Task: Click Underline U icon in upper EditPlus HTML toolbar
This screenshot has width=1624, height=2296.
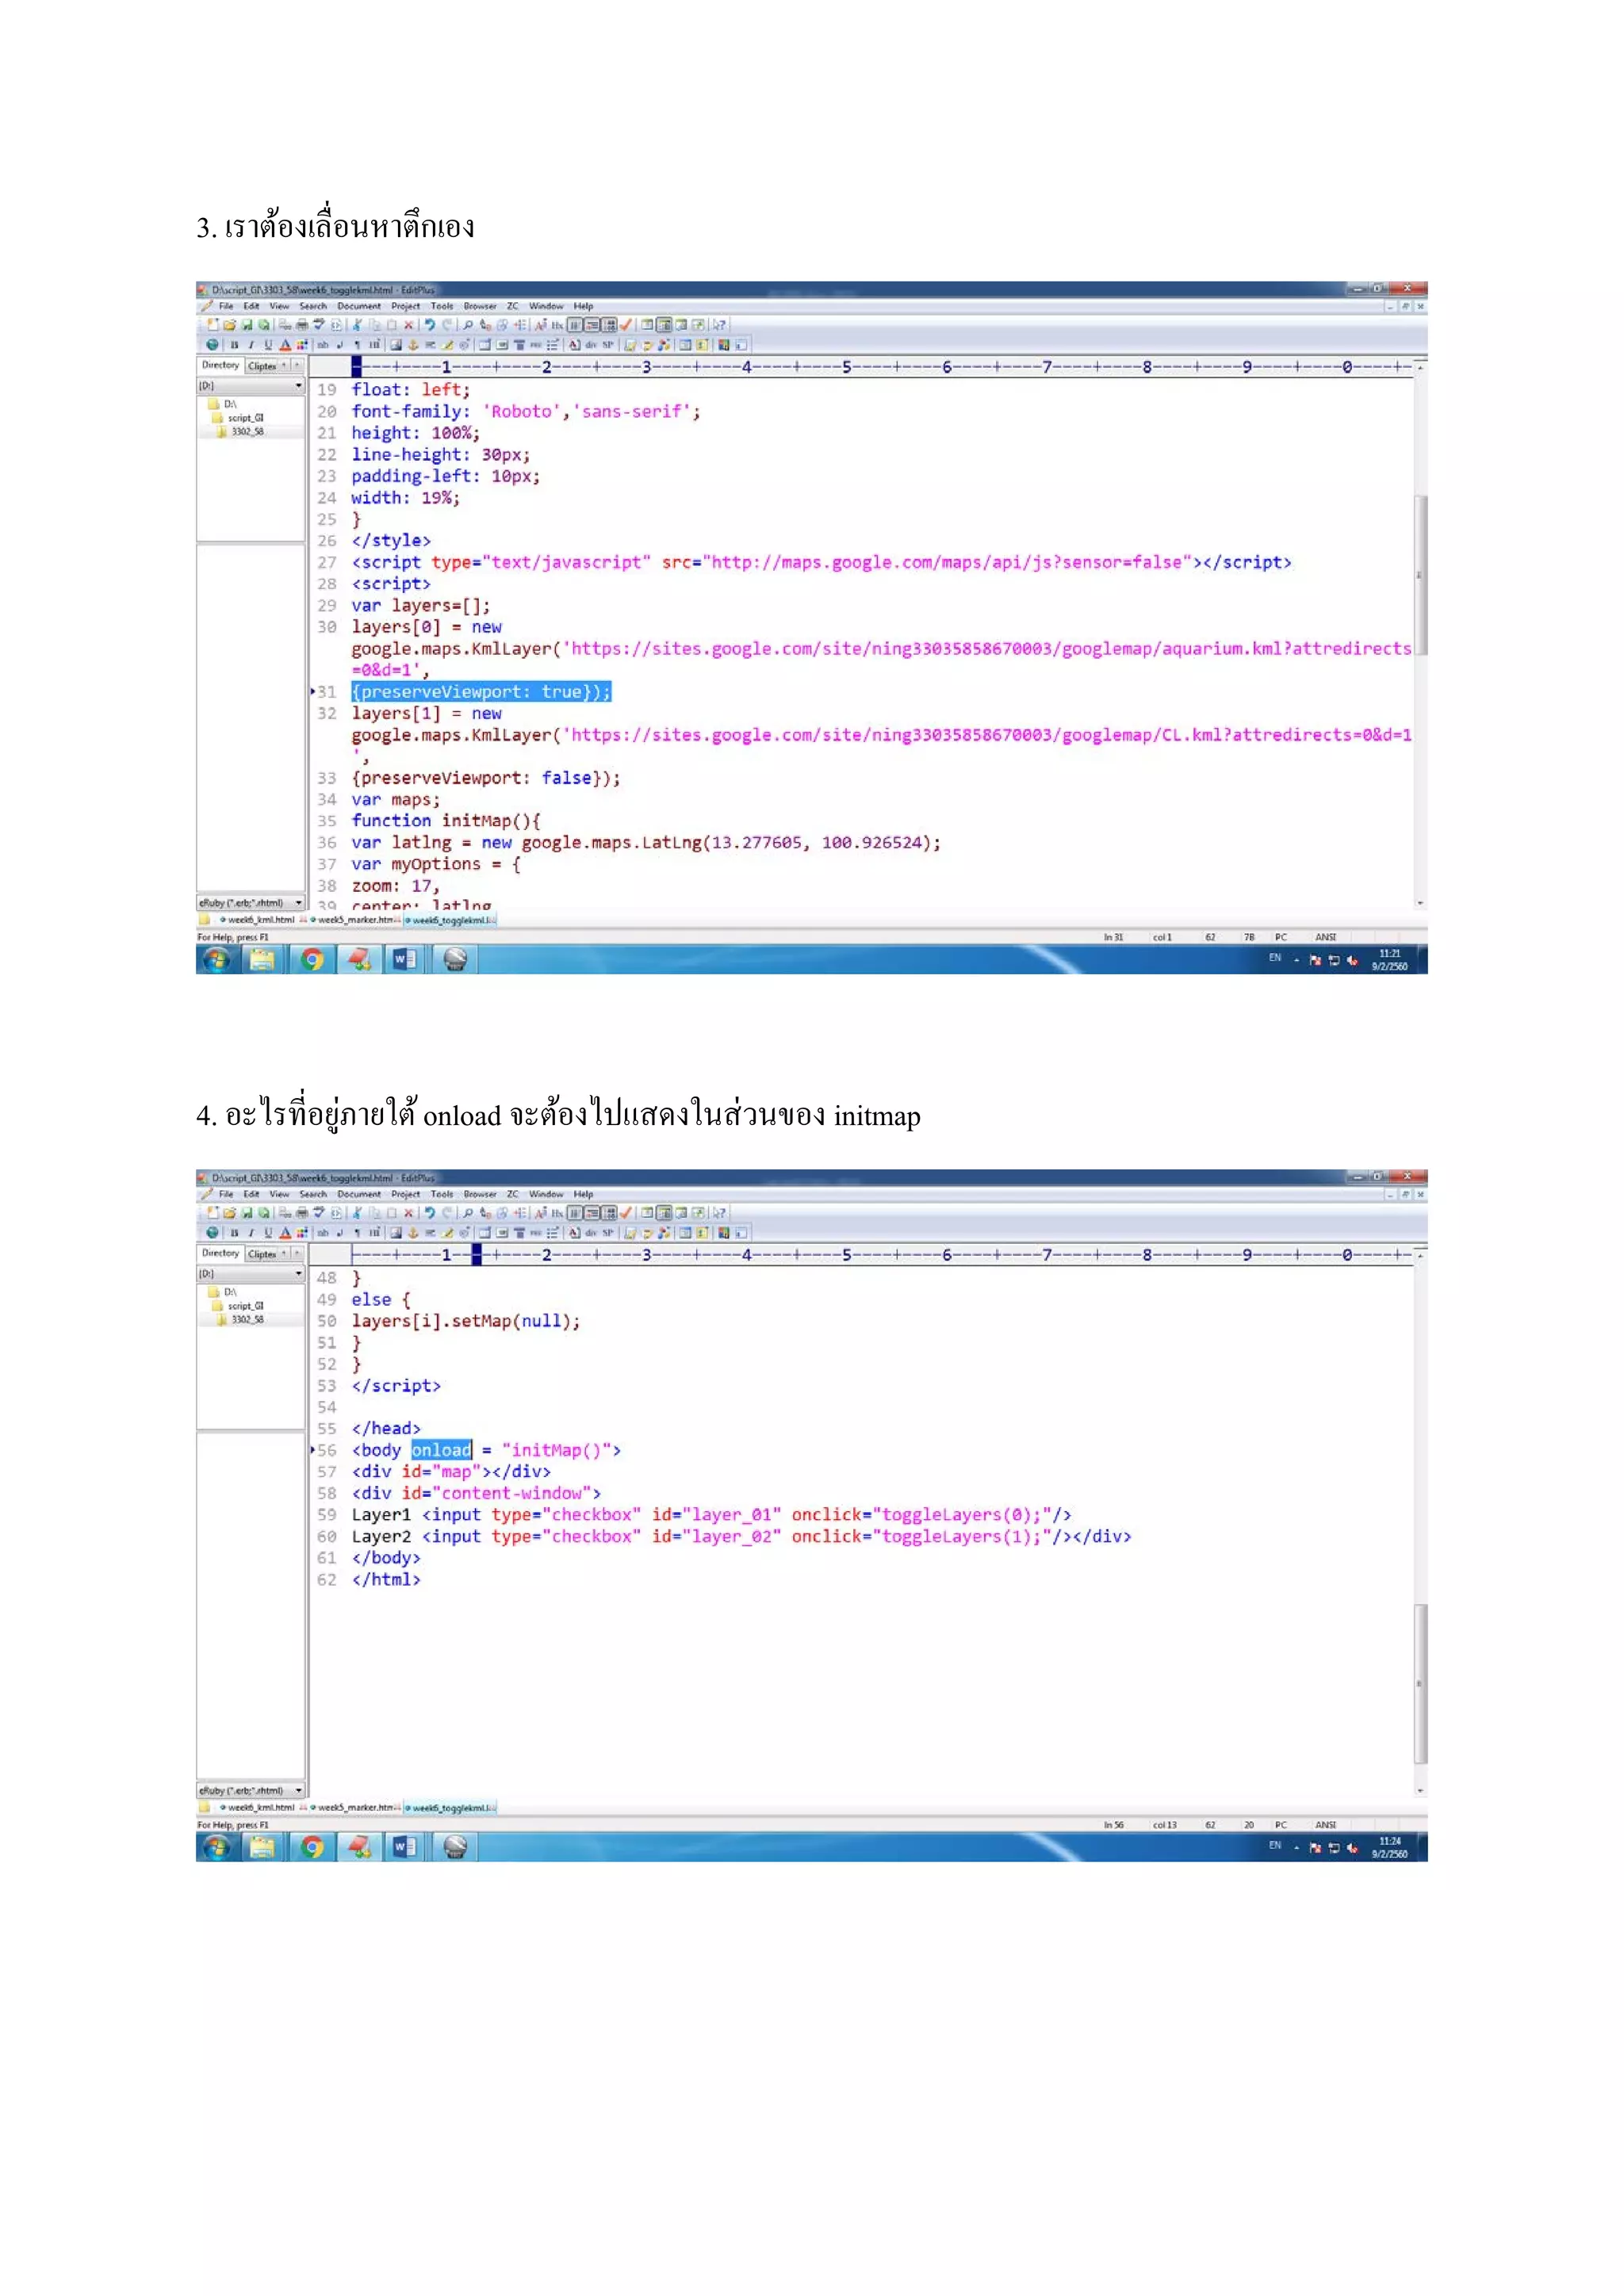Action: (x=268, y=344)
